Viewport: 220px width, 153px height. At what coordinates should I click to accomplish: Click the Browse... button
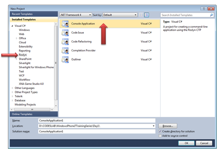click(x=168, y=126)
